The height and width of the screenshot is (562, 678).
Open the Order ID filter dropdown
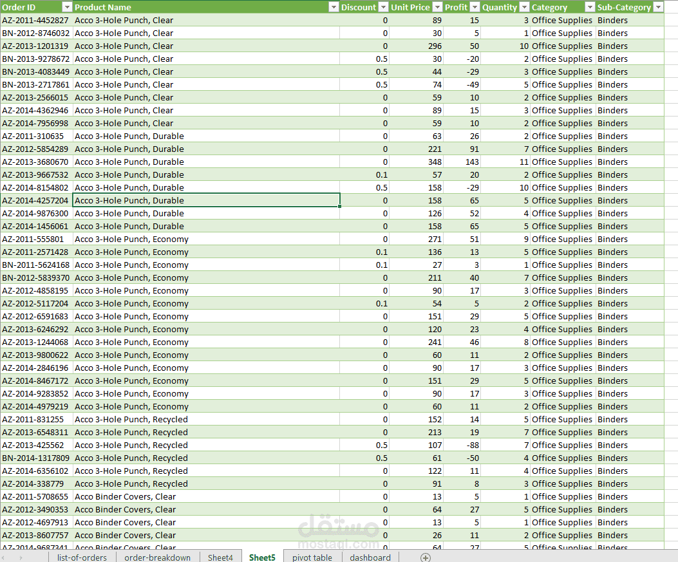tap(66, 7)
